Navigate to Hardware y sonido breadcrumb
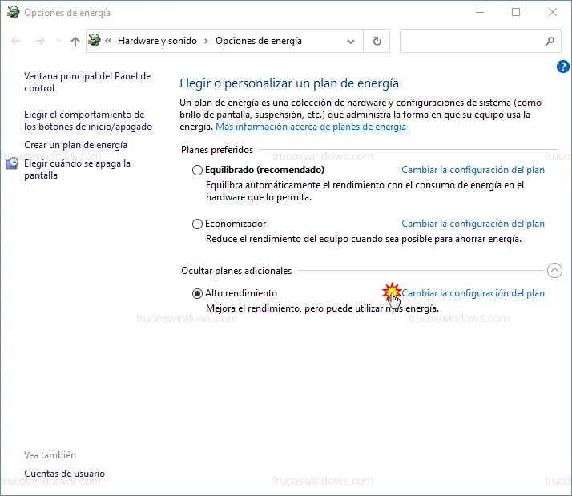 pyautogui.click(x=157, y=41)
